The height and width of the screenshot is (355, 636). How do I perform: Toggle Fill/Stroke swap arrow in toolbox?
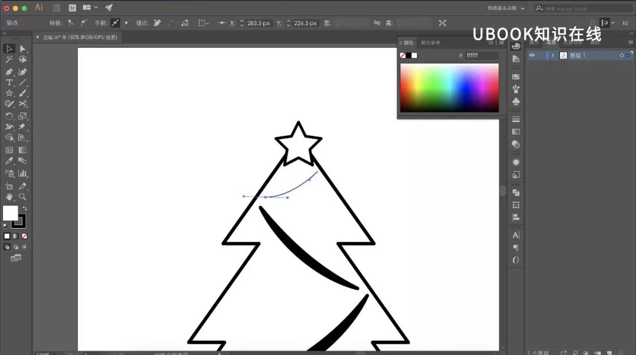click(x=25, y=209)
